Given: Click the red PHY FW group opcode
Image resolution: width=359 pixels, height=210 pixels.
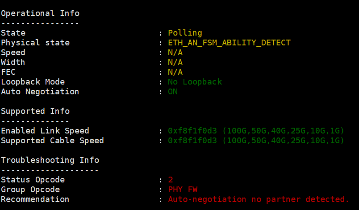Looking at the screenshot, I should pyautogui.click(x=183, y=190).
